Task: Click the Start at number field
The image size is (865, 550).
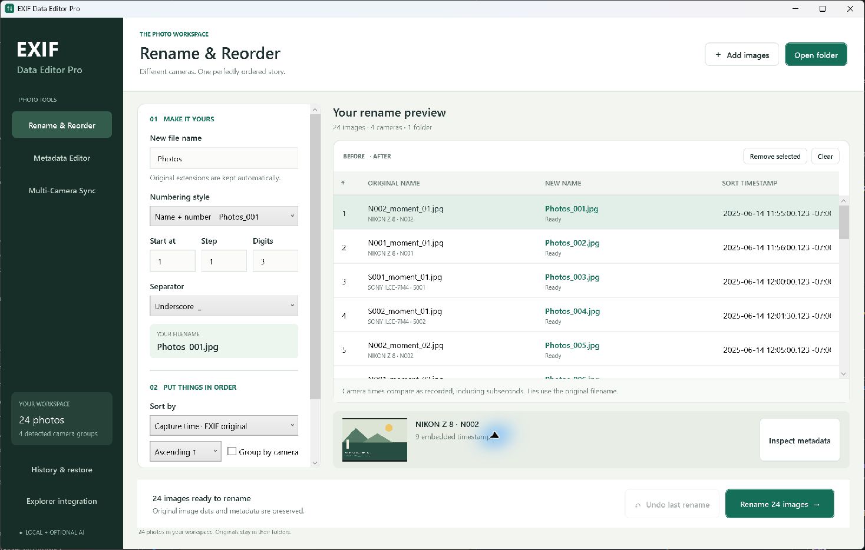Action: coord(173,261)
